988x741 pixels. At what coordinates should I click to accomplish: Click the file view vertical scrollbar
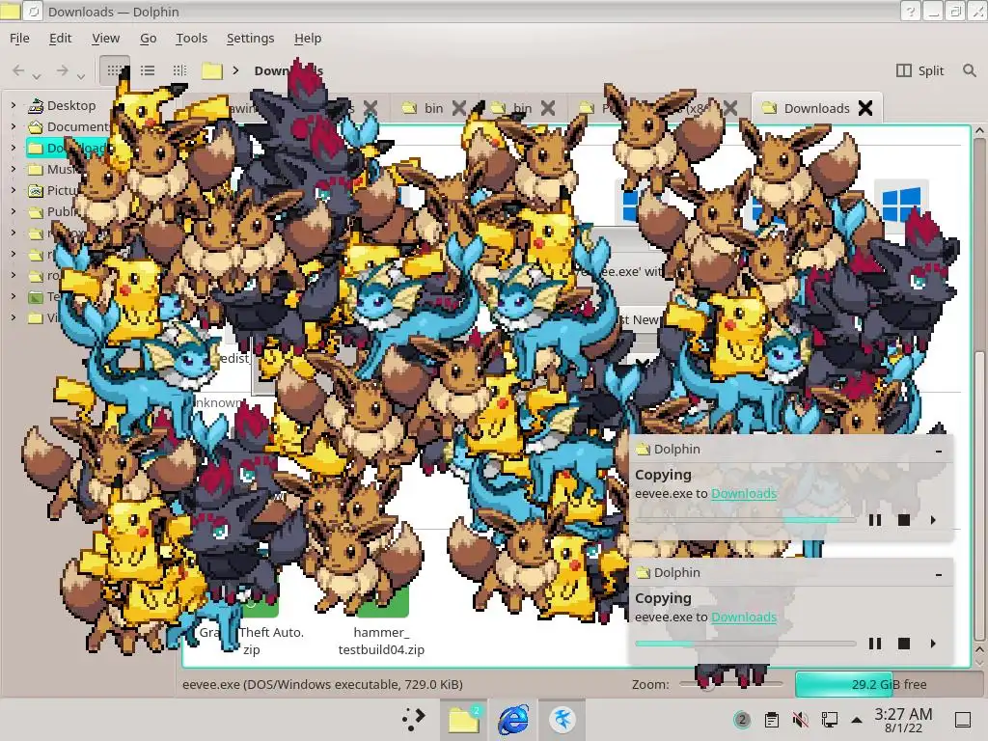(x=979, y=391)
